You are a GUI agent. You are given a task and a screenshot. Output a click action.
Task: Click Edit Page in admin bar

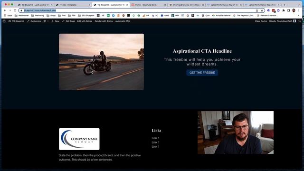[x=68, y=21]
